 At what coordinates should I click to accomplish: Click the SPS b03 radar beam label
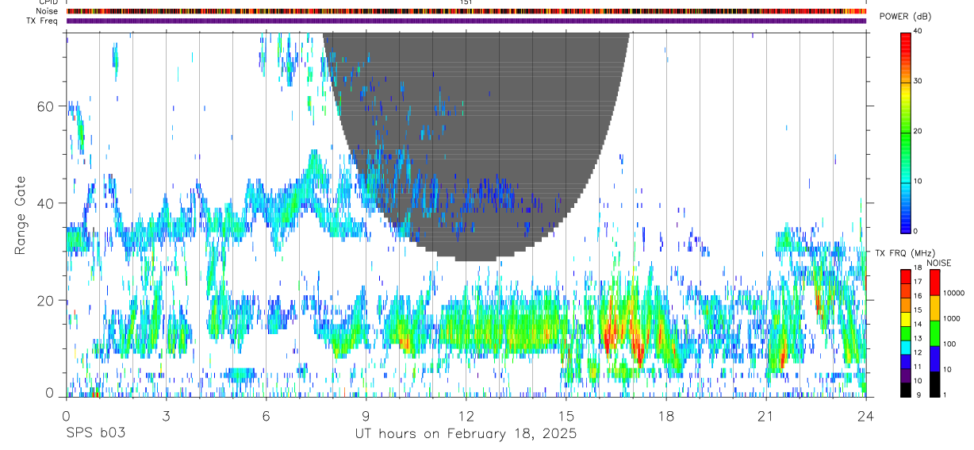94,433
